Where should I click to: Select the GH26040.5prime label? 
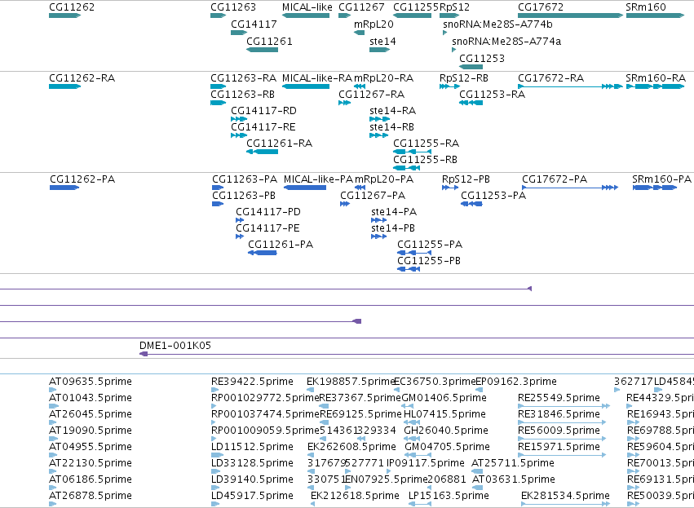click(446, 430)
